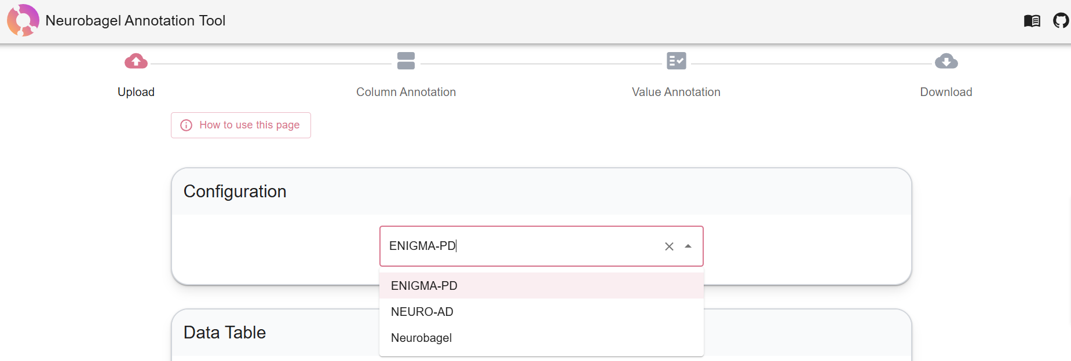
Task: Clear the configuration field with X
Action: click(x=669, y=246)
